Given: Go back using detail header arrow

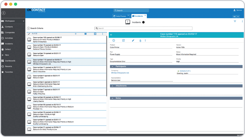Looking at the screenshot, I should [111, 35].
